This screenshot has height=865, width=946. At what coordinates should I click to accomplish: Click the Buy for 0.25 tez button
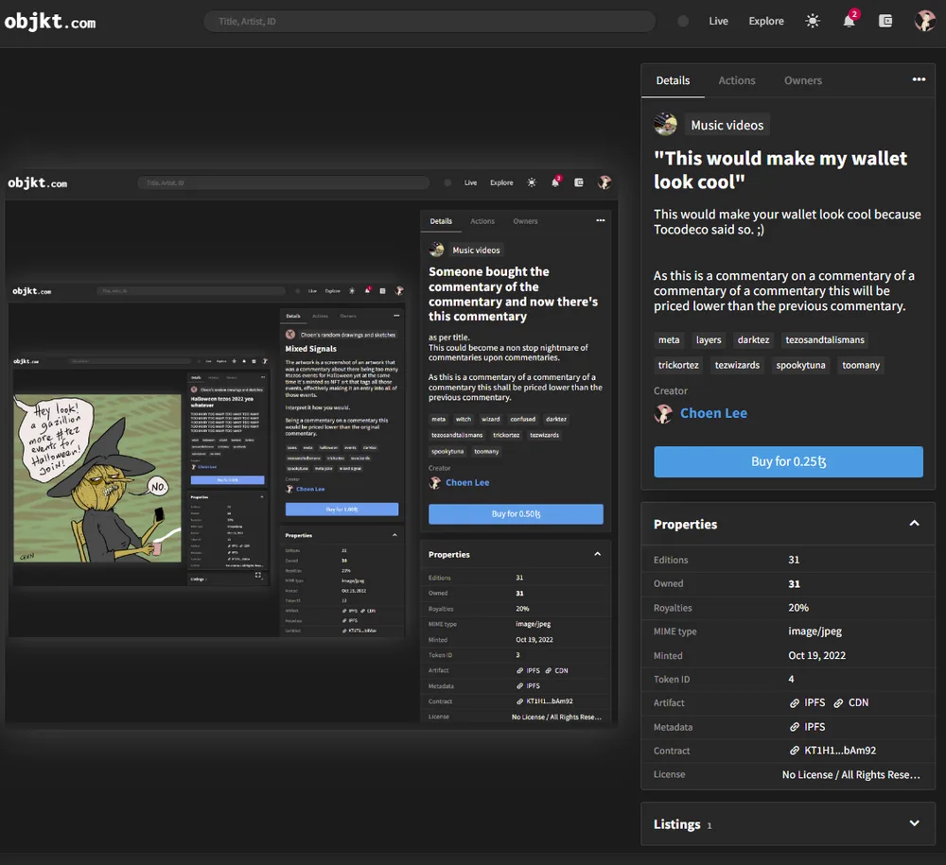click(788, 461)
